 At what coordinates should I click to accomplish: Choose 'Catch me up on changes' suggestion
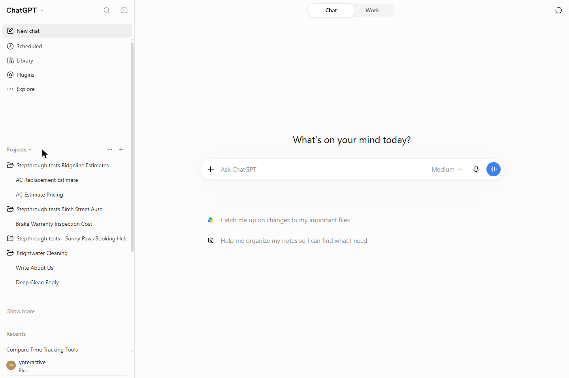click(285, 220)
